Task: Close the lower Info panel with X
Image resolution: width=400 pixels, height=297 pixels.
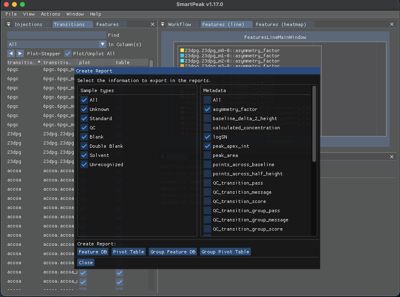Action: coord(392,157)
